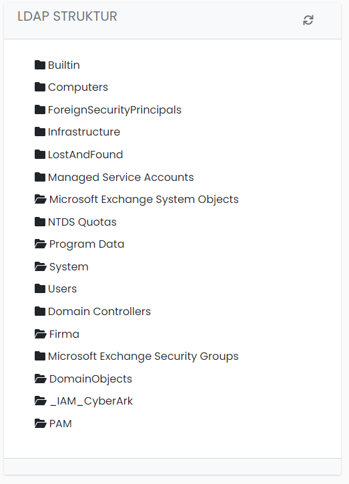The height and width of the screenshot is (484, 349).
Task: Expand the Microsoft Exchange System Objects folder icon
Action: (41, 199)
